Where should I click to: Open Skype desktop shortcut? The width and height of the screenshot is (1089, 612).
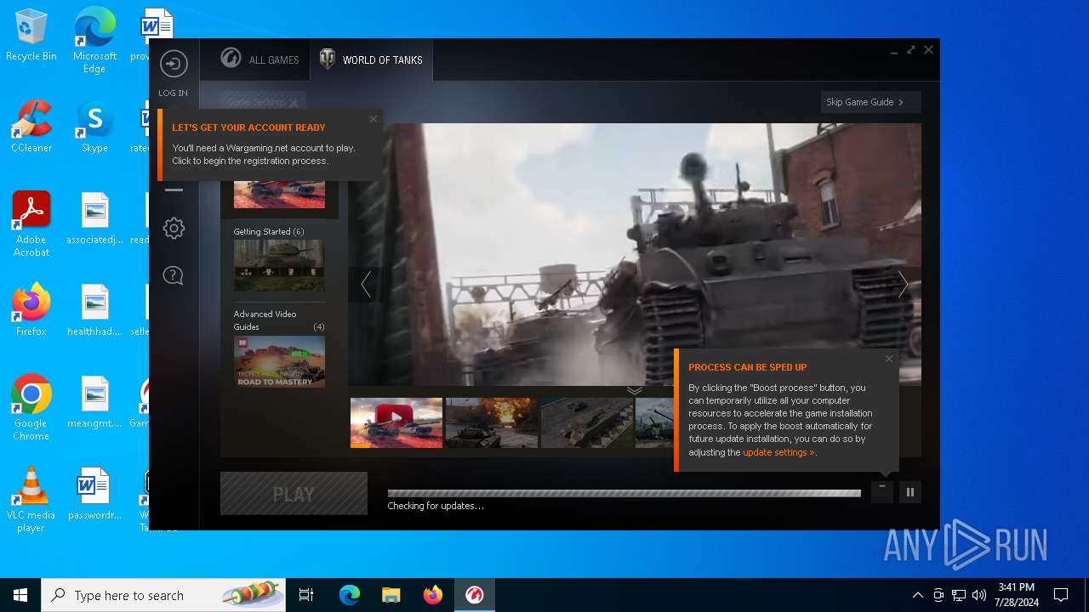click(94, 126)
